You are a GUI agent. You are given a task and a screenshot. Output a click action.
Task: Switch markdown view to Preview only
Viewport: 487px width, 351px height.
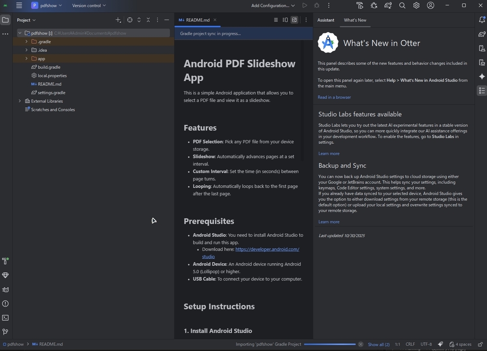[x=294, y=20]
